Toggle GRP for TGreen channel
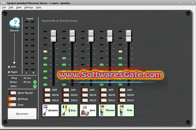Viewport: 196px width, 130px height. [103, 90]
